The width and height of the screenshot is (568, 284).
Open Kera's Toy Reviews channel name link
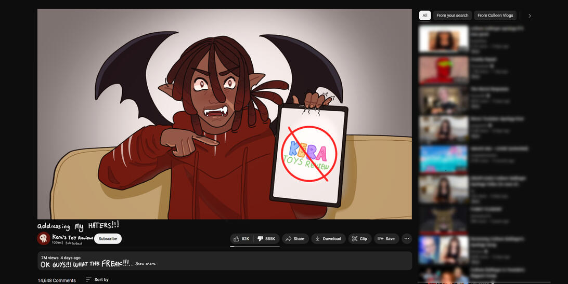[x=72, y=237]
